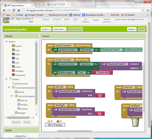
Task: Select btnLeft component in tree
Action: pos(19,92)
